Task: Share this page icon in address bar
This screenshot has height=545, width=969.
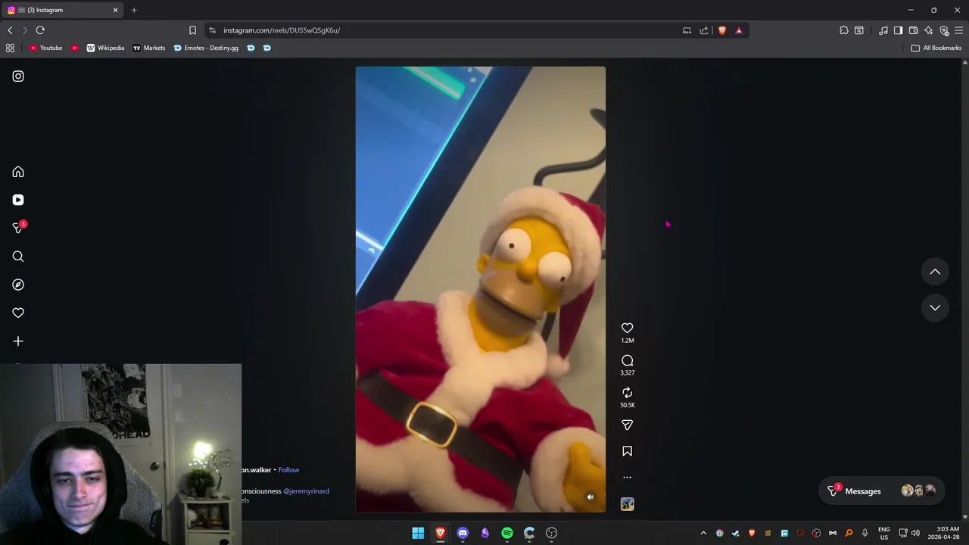Action: pos(704,30)
